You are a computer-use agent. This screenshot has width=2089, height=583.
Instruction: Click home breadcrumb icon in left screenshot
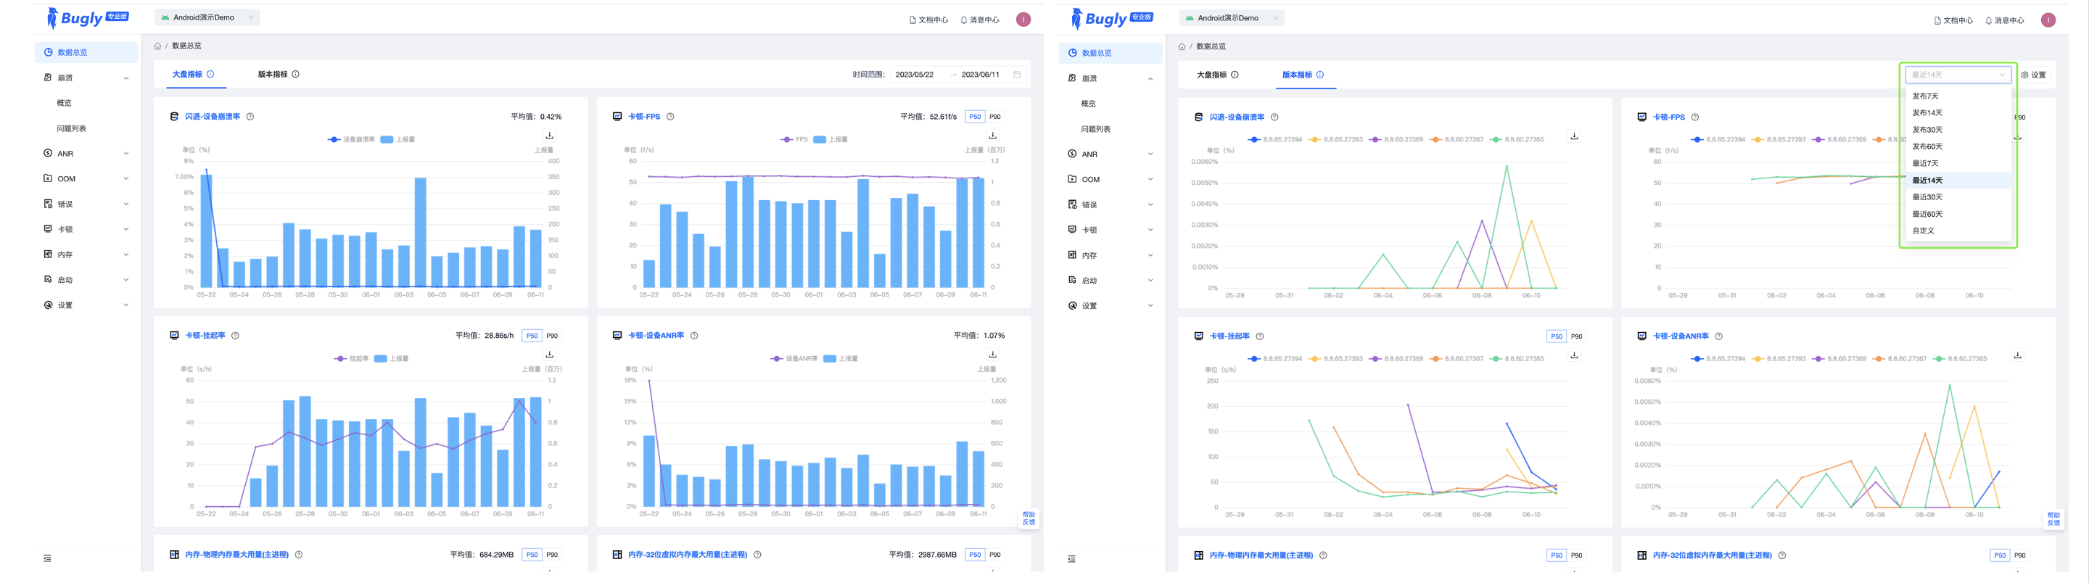click(157, 46)
